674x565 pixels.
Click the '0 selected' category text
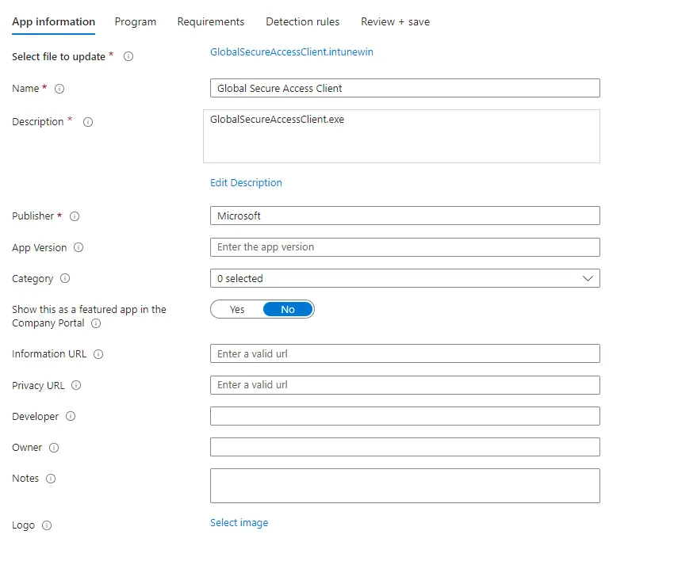(239, 278)
